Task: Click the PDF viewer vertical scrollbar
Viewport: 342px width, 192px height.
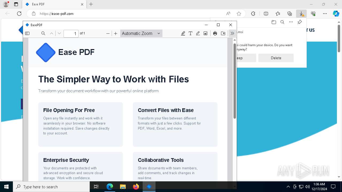Action: click(235, 81)
